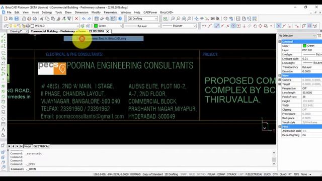Image resolution: width=322 pixels, height=181 pixels.
Task: Close the Commercial Building drawing tab
Action: [x=107, y=31]
